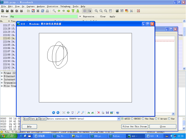Toggle auto scroll in live capture

[x=89, y=11]
